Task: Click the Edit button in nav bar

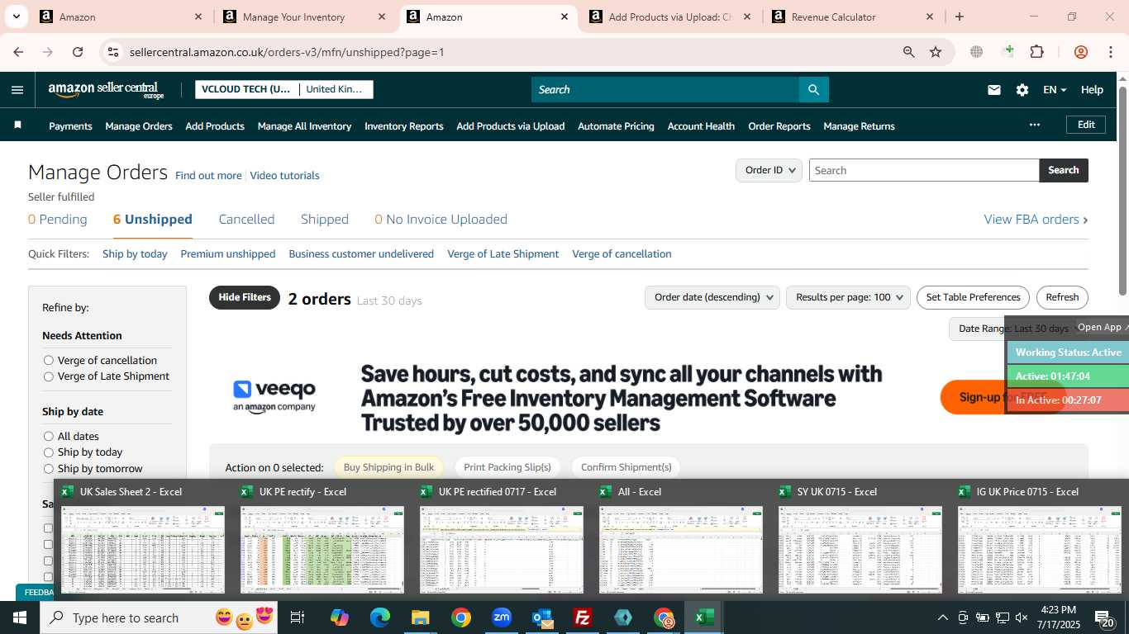Action: [1086, 125]
